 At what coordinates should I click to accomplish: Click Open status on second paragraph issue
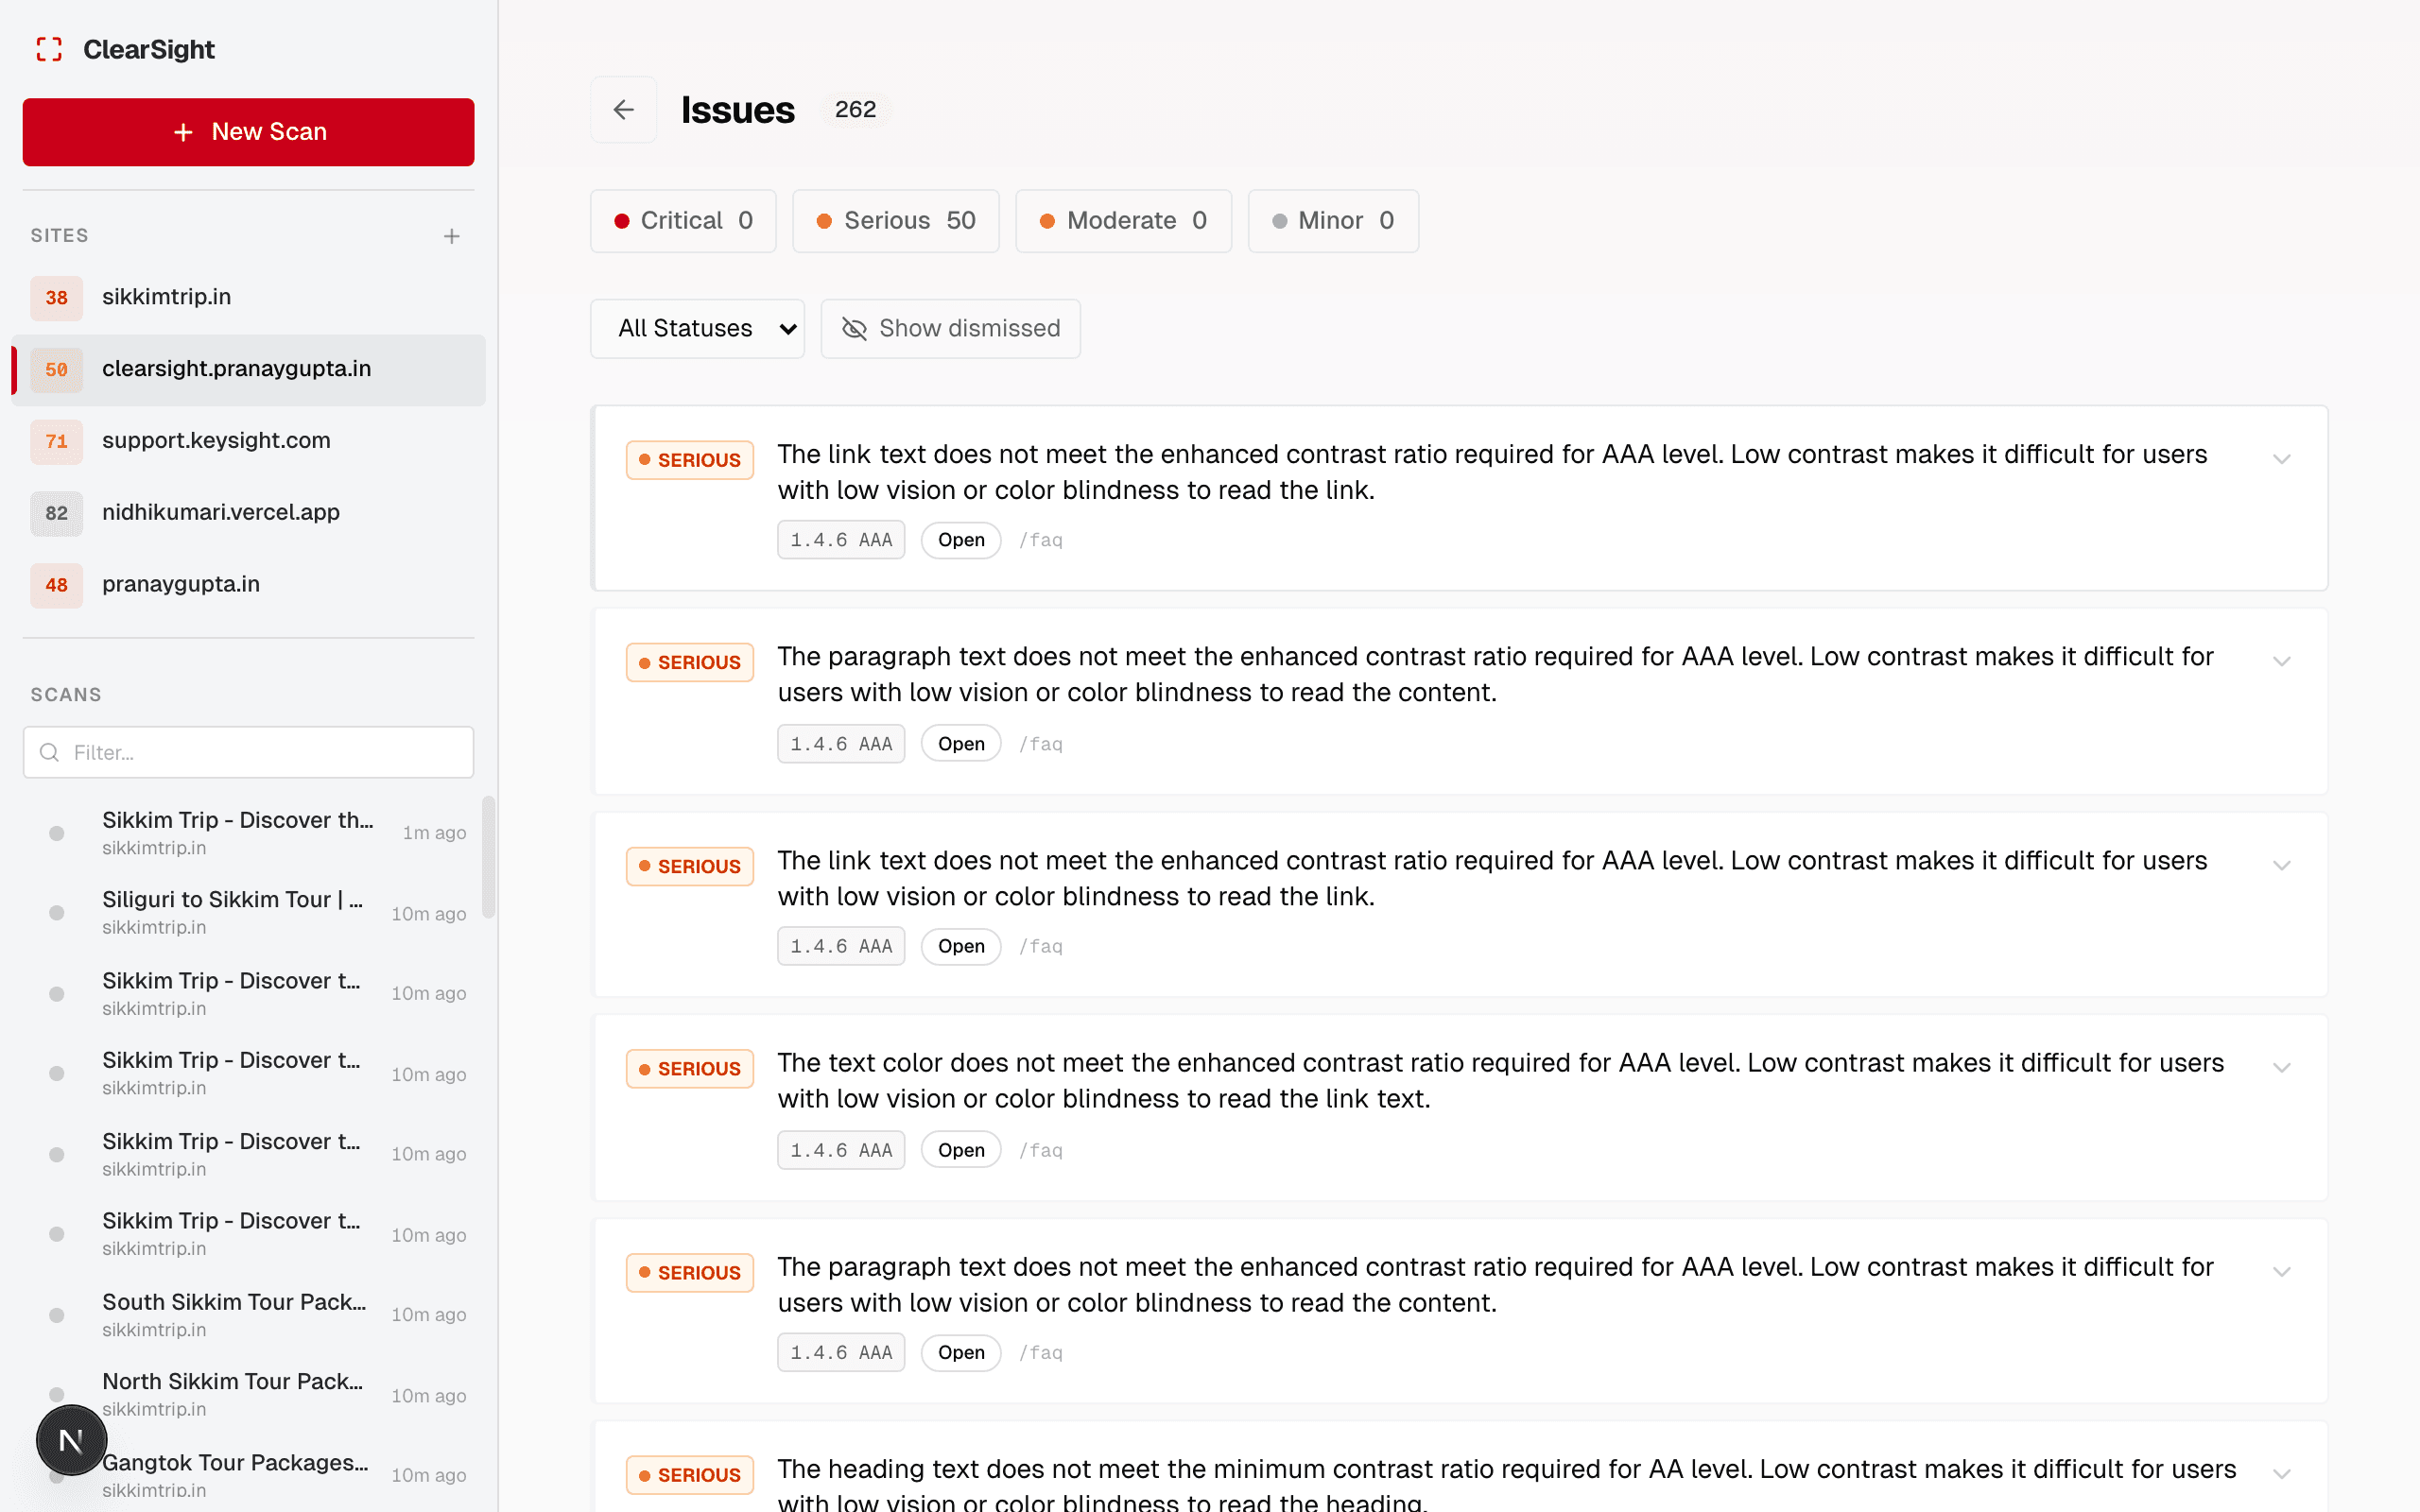(961, 1352)
